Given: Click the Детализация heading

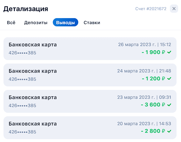Looking at the screenshot, I should pyautogui.click(x=26, y=9).
